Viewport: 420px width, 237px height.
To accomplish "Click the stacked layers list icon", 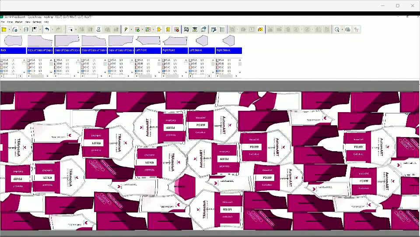I will pos(26,29).
